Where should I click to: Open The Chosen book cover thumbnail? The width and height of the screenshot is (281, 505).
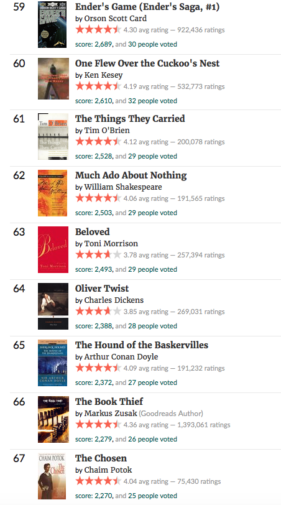[52, 476]
